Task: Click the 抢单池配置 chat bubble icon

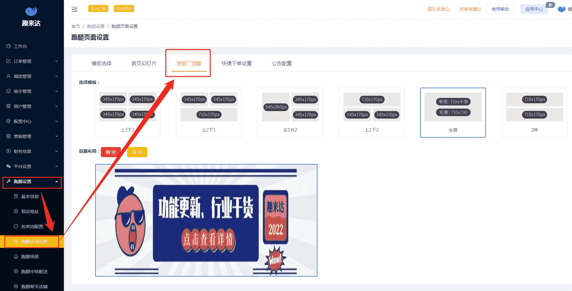Action: [16, 226]
